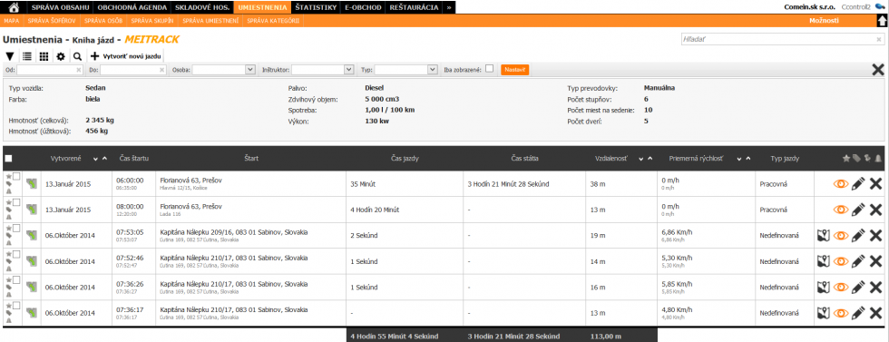Go to Mapa submenu
The height and width of the screenshot is (342, 889).
(x=11, y=21)
